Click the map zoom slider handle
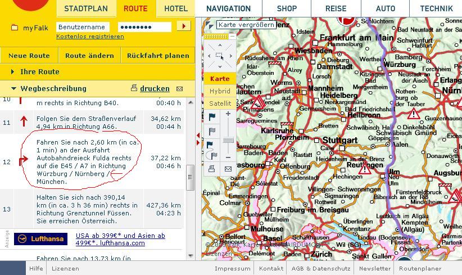 (x=228, y=140)
